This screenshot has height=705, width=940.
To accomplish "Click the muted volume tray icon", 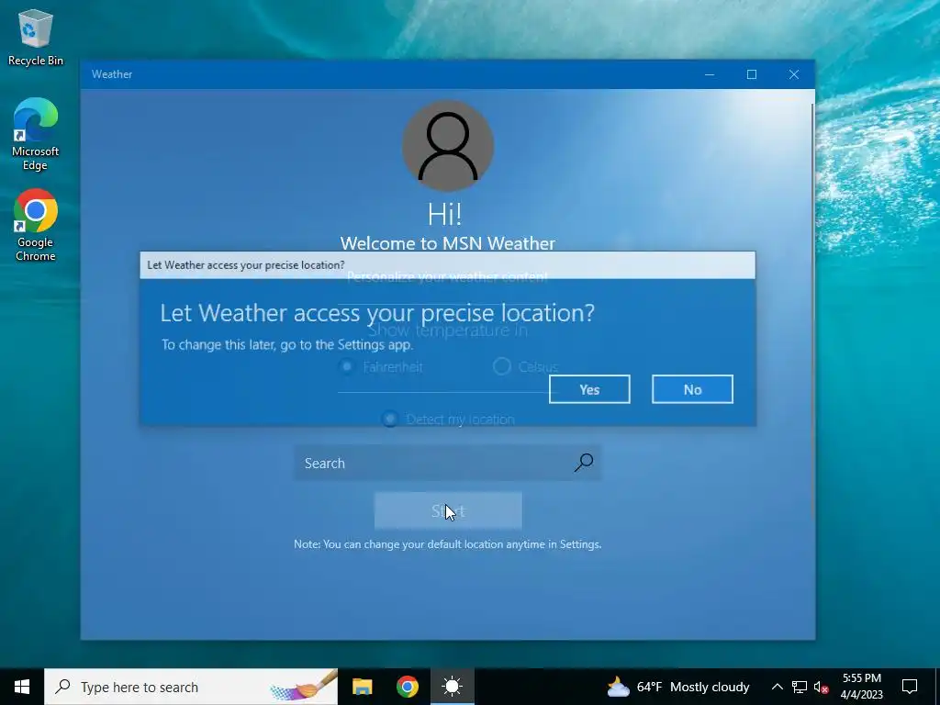I will [x=822, y=687].
